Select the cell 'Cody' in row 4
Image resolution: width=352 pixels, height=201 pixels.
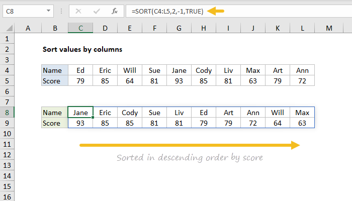pyautogui.click(x=204, y=70)
